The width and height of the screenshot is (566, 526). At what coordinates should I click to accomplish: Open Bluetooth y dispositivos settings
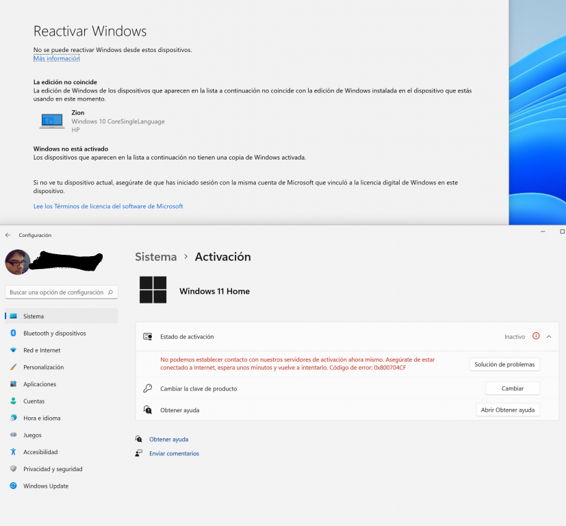pyautogui.click(x=62, y=333)
